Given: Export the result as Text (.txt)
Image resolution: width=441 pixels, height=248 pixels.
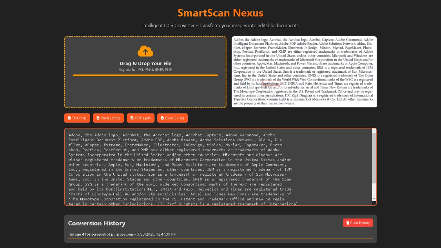Looking at the screenshot, I should click(x=77, y=118).
